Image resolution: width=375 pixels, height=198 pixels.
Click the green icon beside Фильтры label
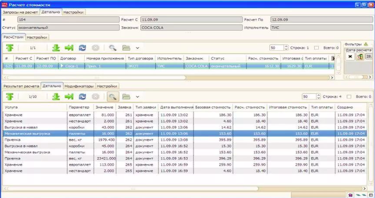(x=366, y=44)
